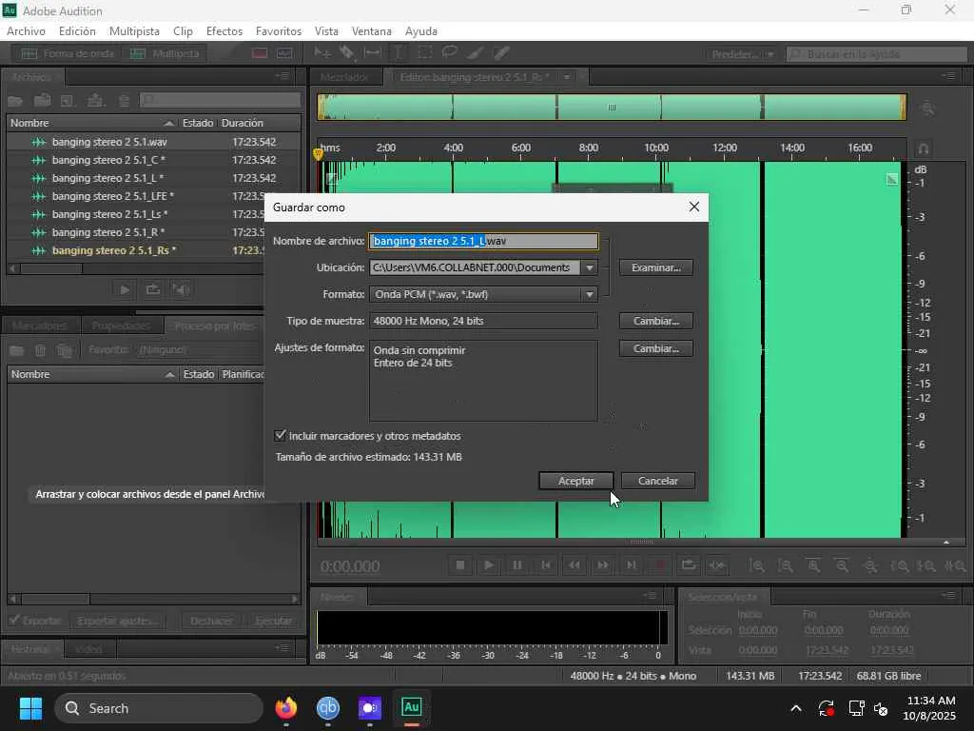Switch to the Forma de onda view
The image size is (974, 731).
click(68, 53)
